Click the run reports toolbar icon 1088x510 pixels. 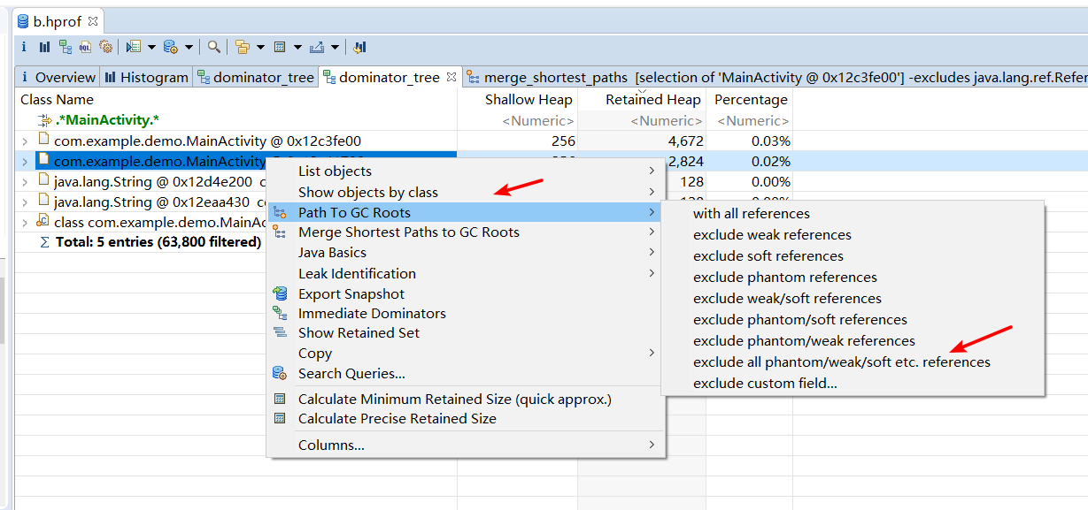point(134,47)
